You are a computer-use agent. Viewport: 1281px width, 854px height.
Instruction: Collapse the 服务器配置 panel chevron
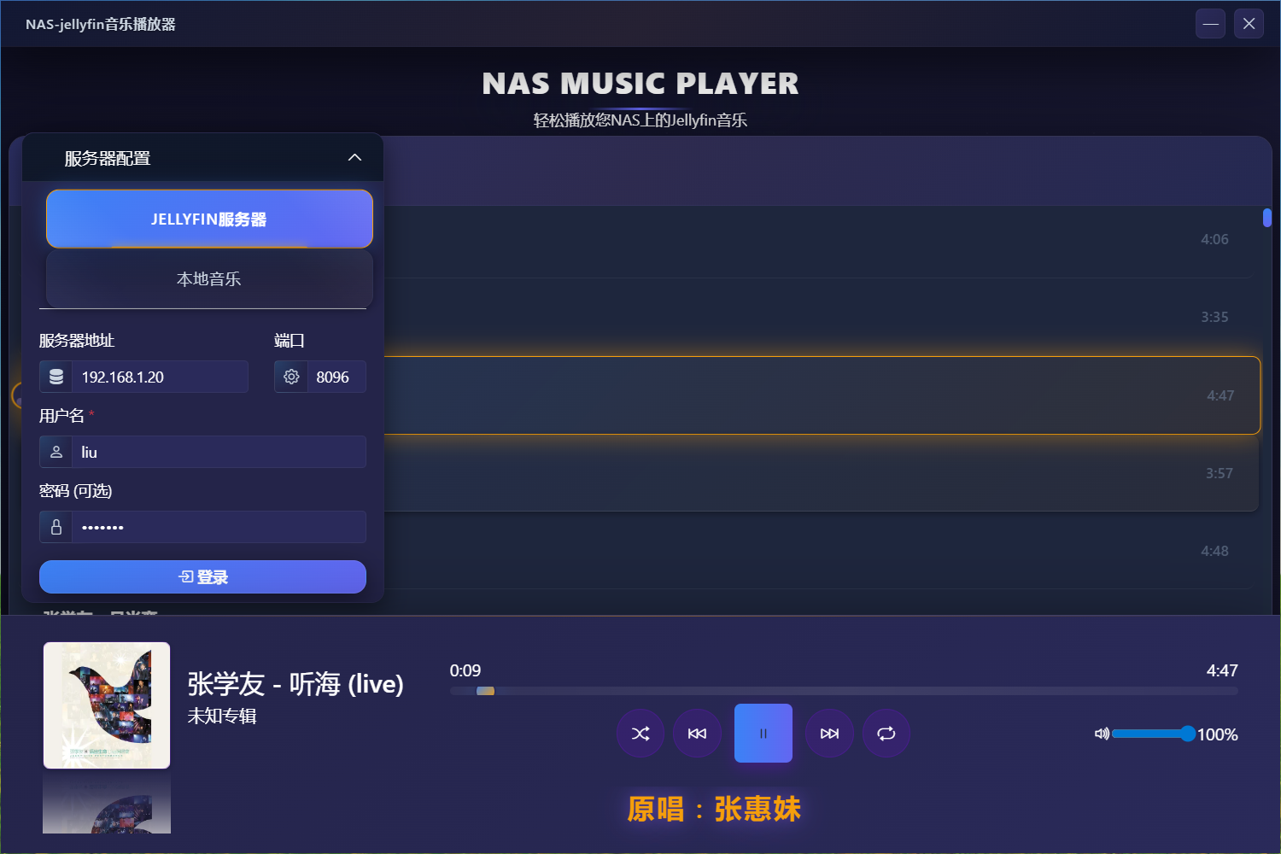(x=354, y=157)
